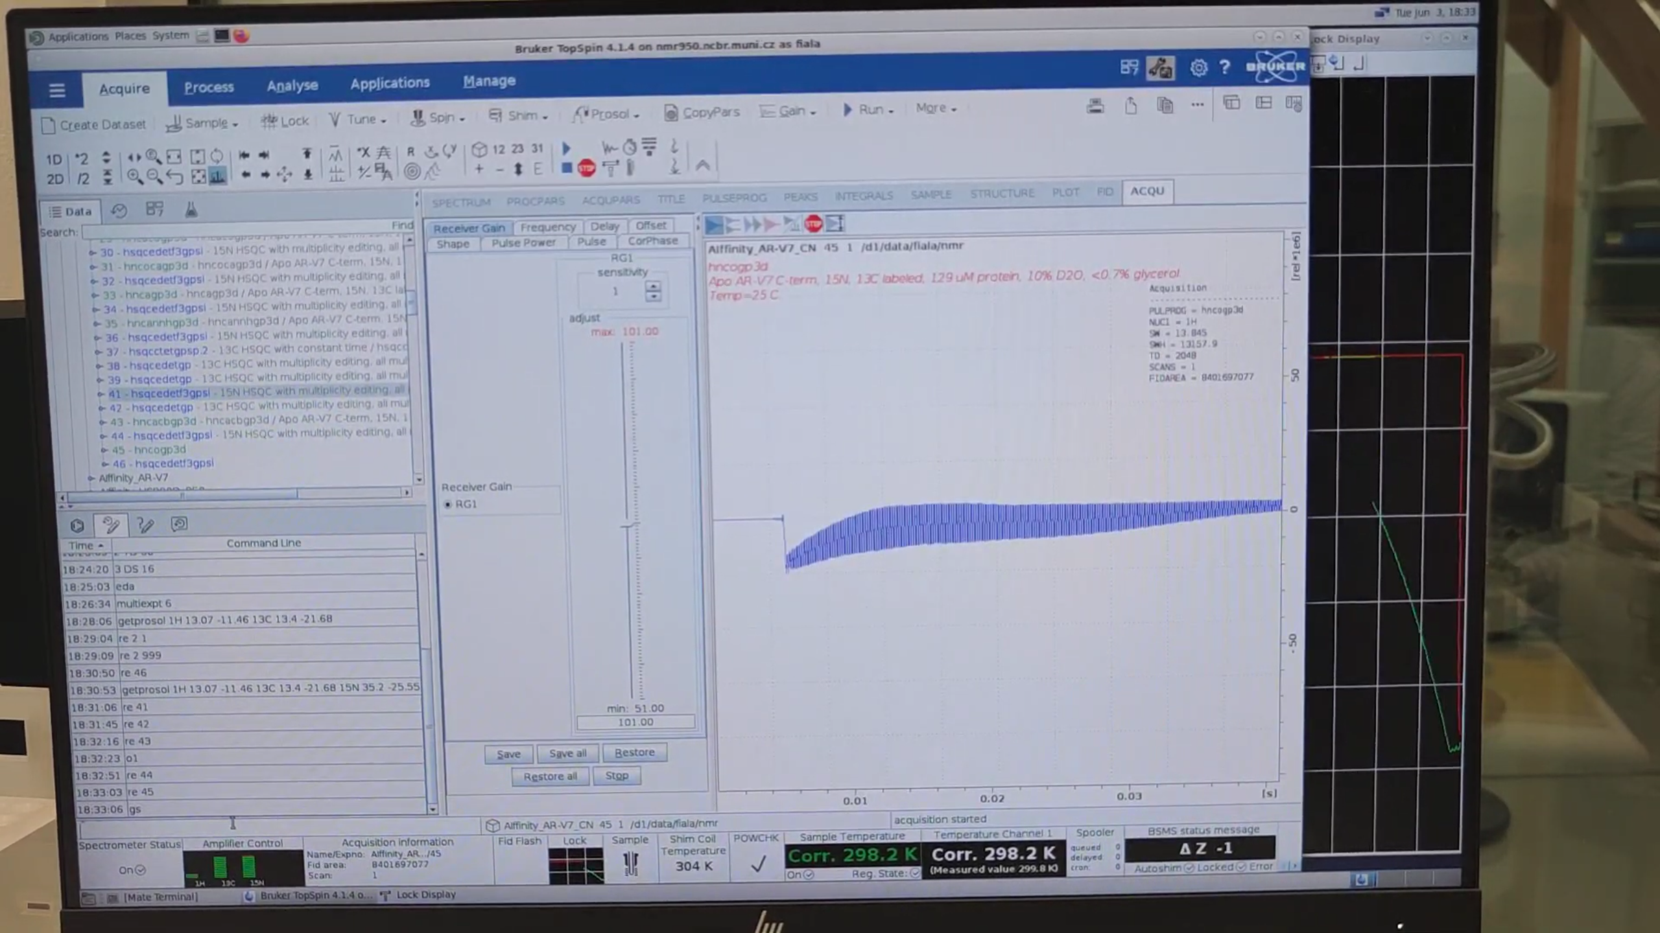
Task: Click the 3D cube display icon
Action: click(x=479, y=150)
